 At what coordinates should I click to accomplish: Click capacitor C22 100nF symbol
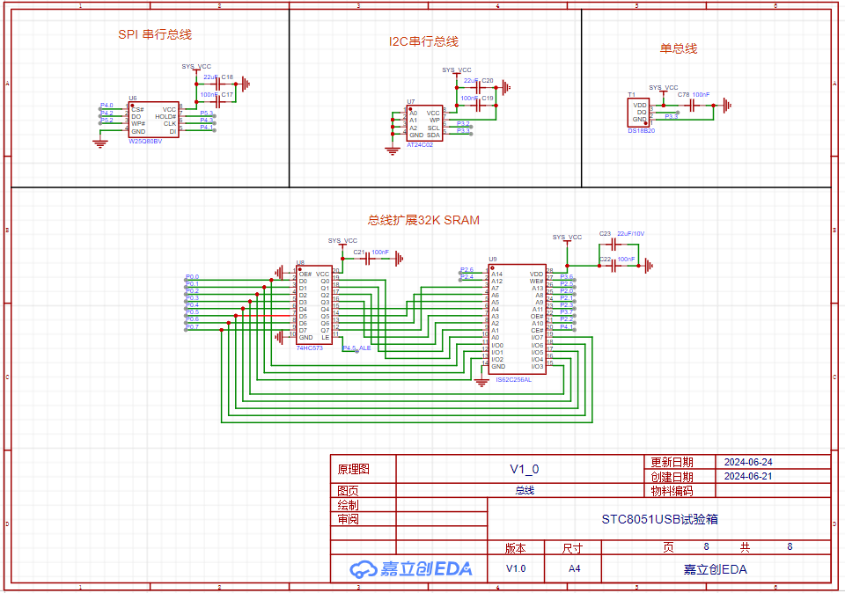614,266
